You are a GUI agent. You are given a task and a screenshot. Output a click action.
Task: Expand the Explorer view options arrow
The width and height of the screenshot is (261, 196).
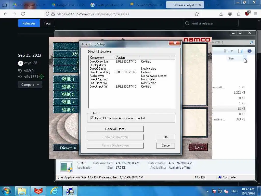[232, 51]
